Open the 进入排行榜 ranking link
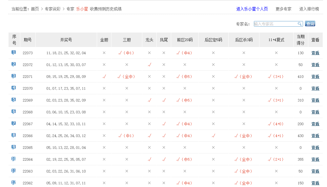 click(x=309, y=9)
